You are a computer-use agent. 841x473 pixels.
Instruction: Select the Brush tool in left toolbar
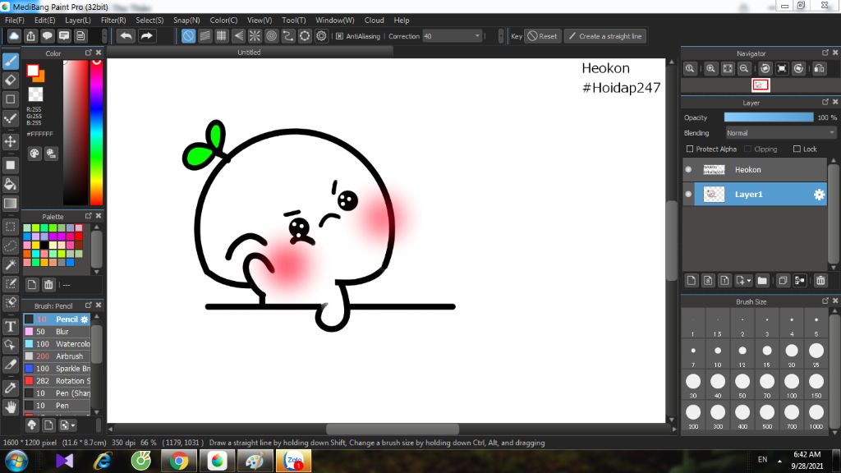(x=10, y=61)
